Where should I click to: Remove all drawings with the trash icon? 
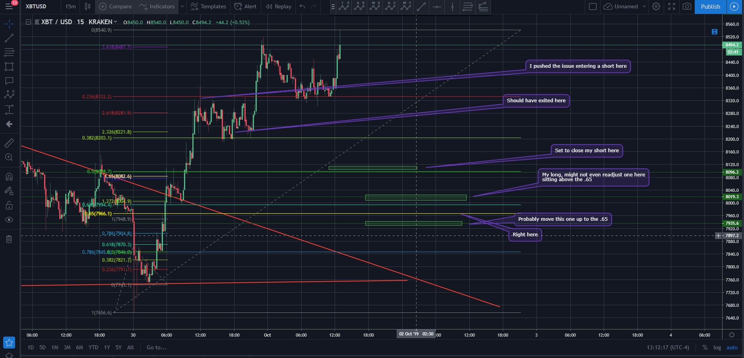[9, 239]
